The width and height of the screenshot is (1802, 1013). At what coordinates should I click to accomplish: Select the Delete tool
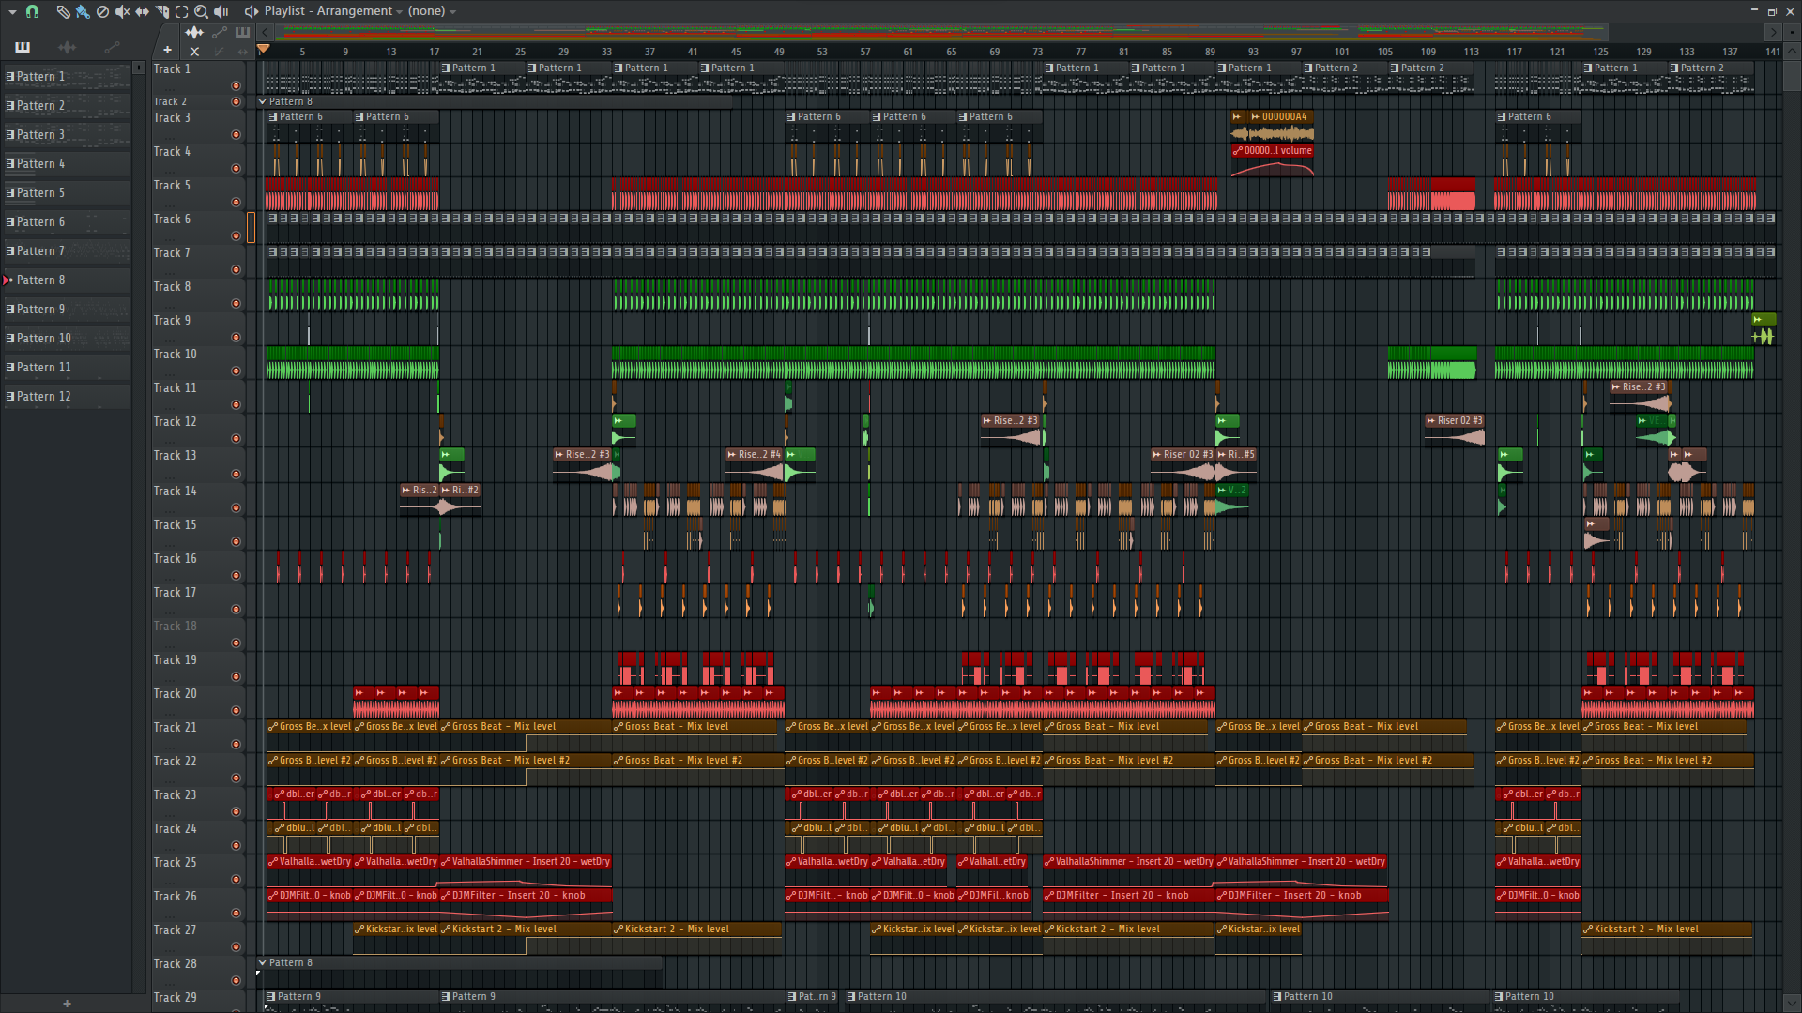[102, 11]
